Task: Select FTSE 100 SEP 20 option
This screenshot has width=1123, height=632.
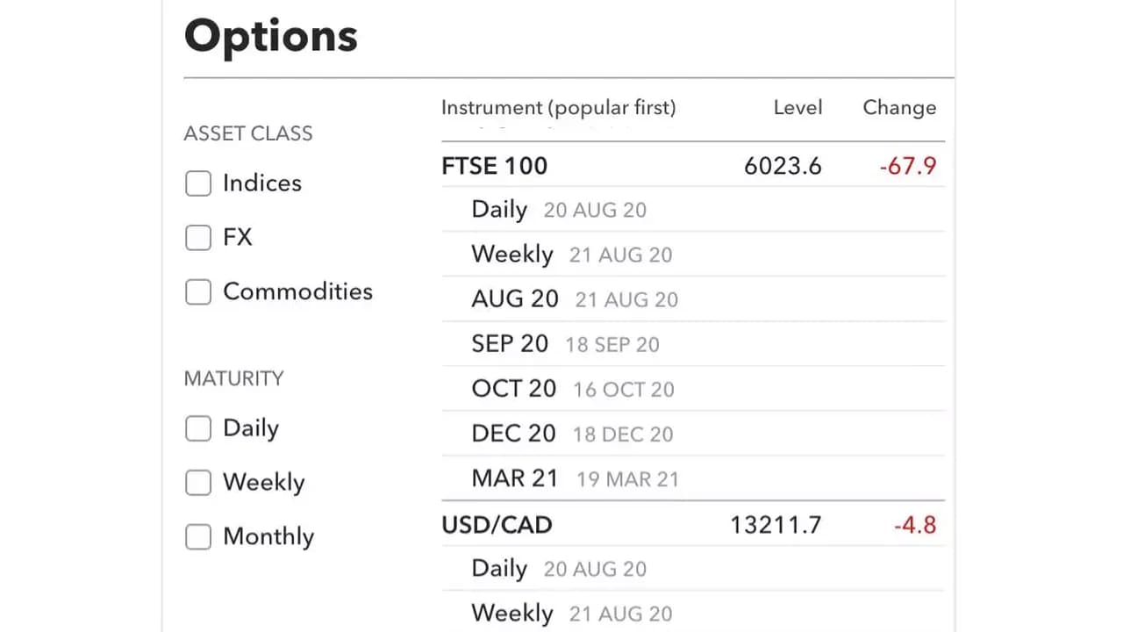Action: 693,344
